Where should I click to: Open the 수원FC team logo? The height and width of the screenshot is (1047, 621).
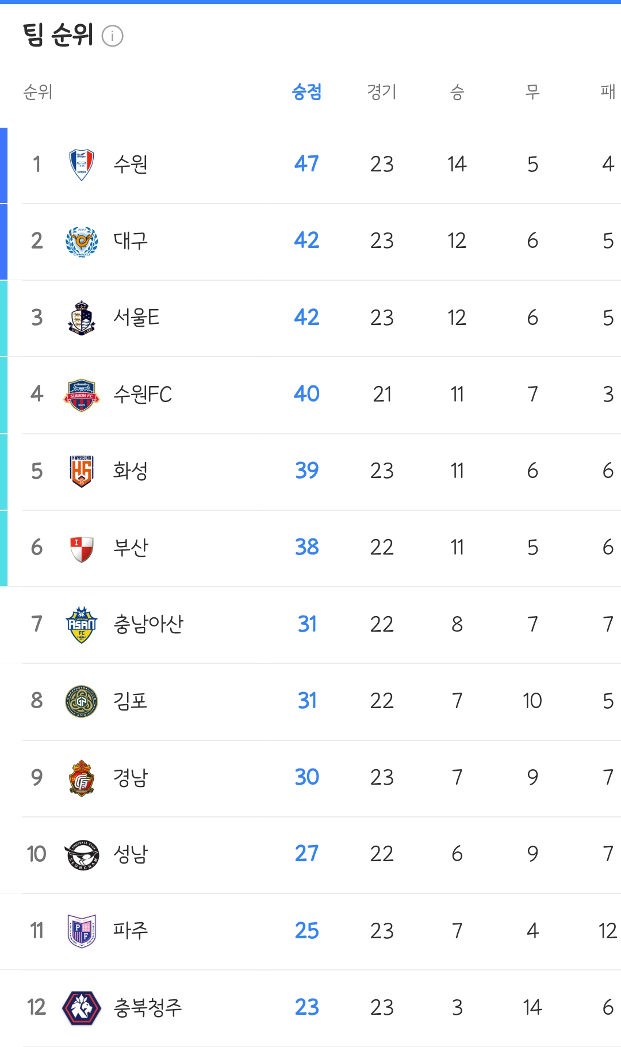82,395
